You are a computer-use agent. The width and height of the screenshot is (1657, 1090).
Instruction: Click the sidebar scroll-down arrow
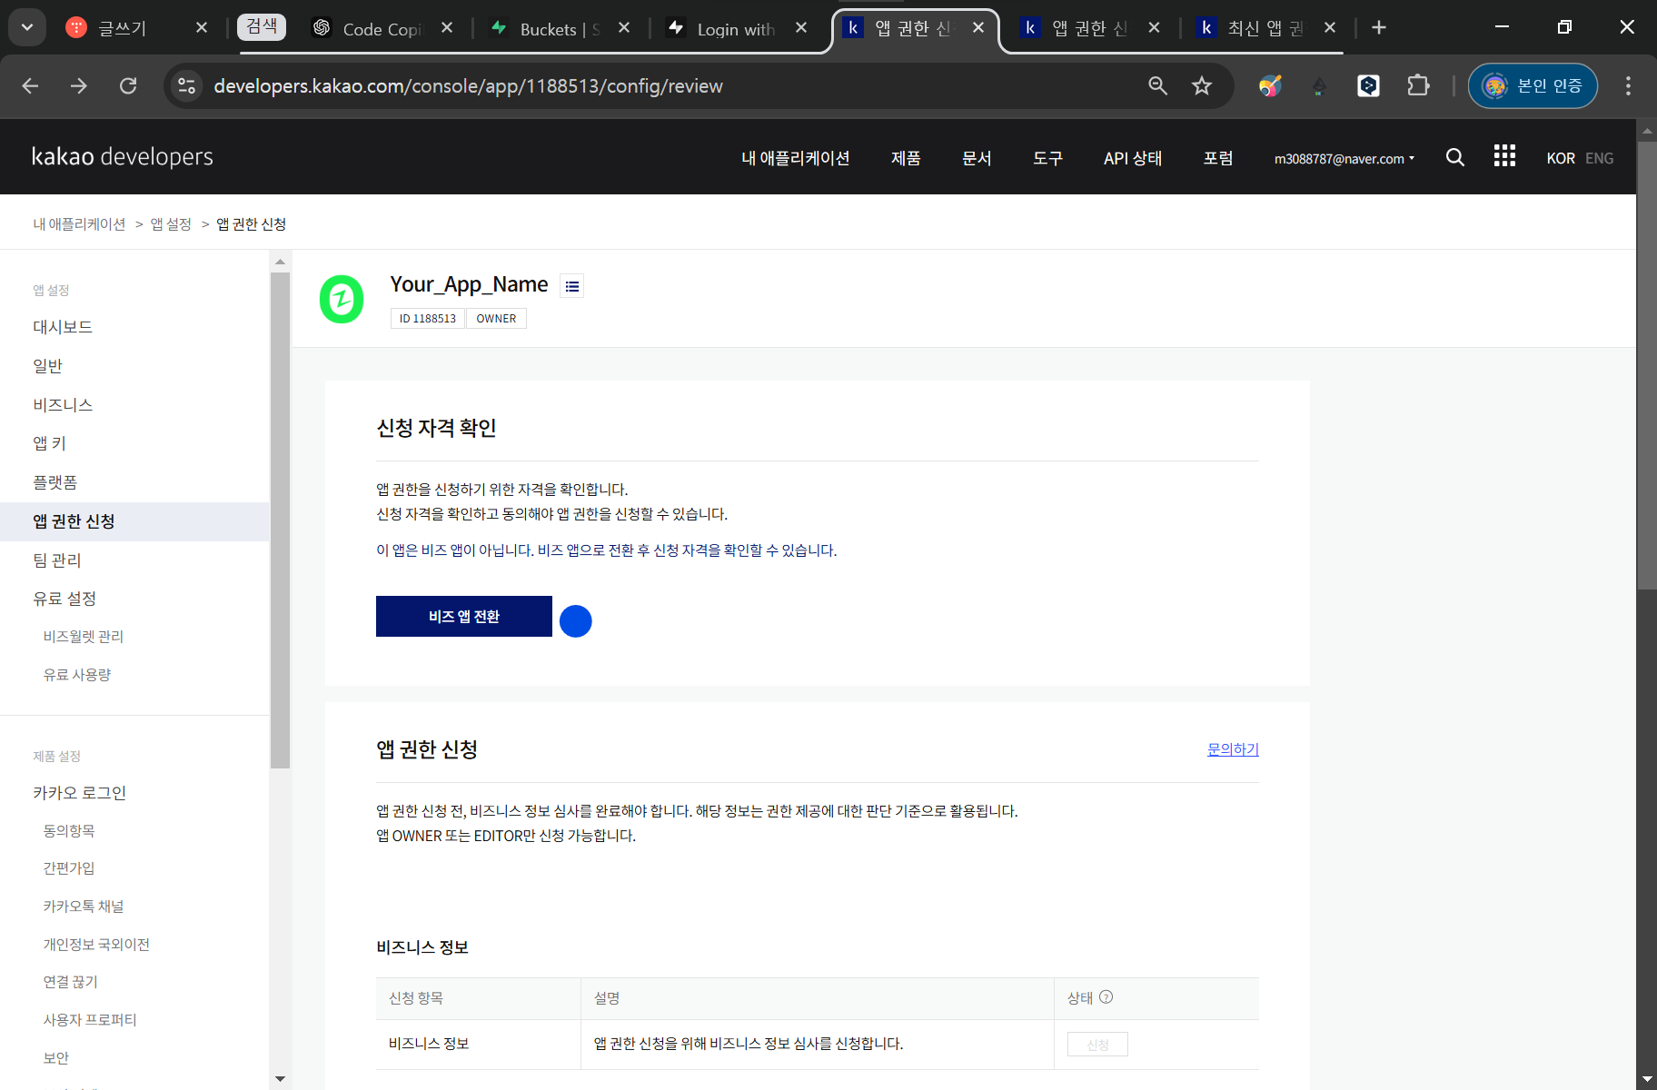[x=280, y=1079]
